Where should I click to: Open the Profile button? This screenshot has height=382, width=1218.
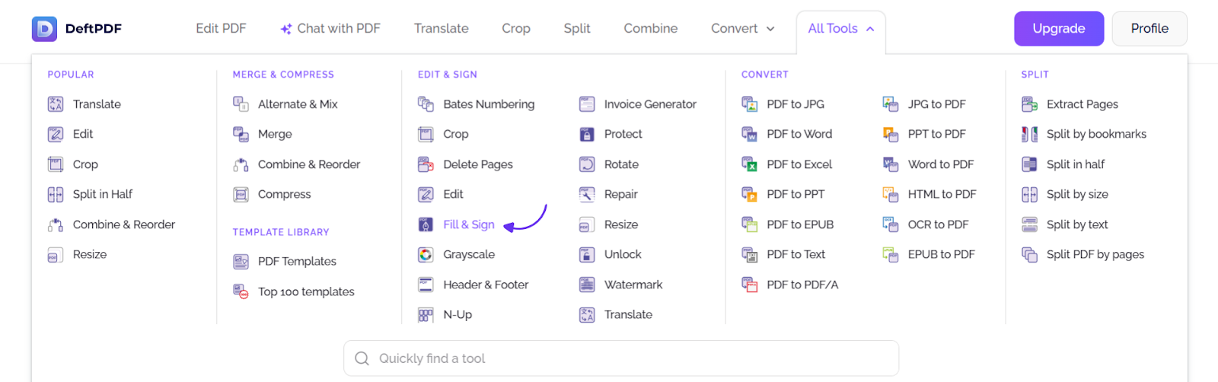[1149, 29]
